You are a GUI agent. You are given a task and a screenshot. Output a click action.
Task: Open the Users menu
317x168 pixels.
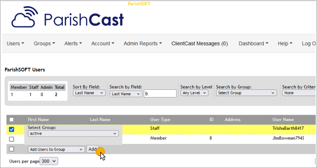15,44
